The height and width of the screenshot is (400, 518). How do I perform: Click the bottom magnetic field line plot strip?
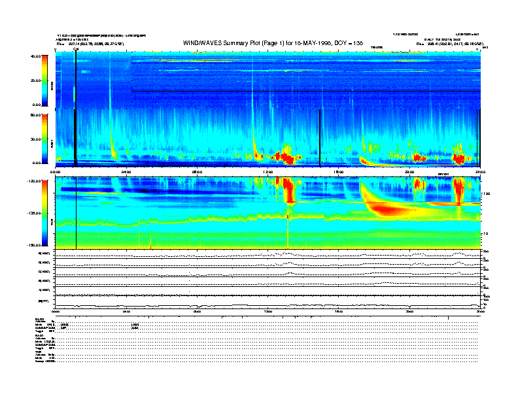tap(268, 302)
